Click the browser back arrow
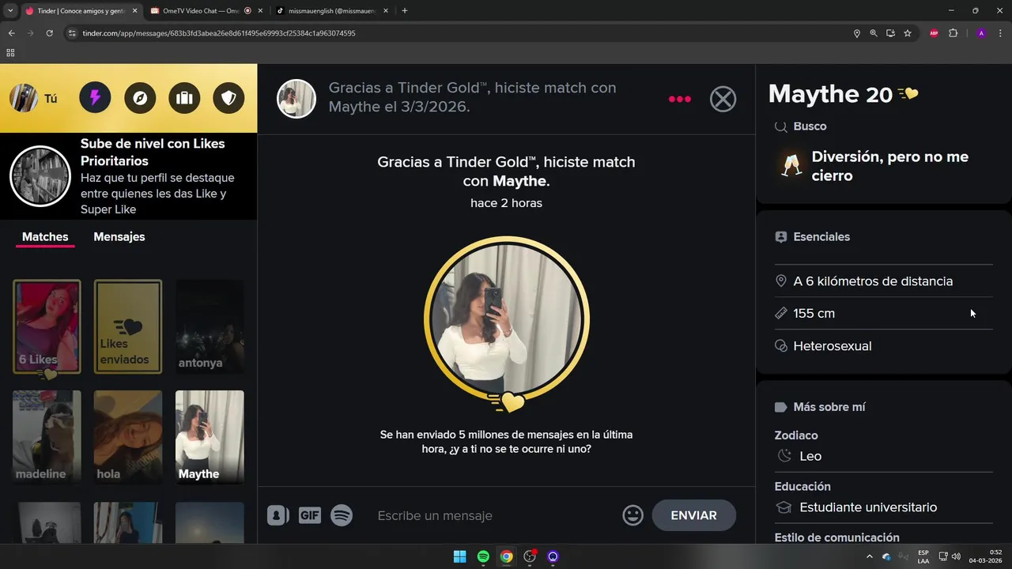This screenshot has height=569, width=1012. pos(11,33)
